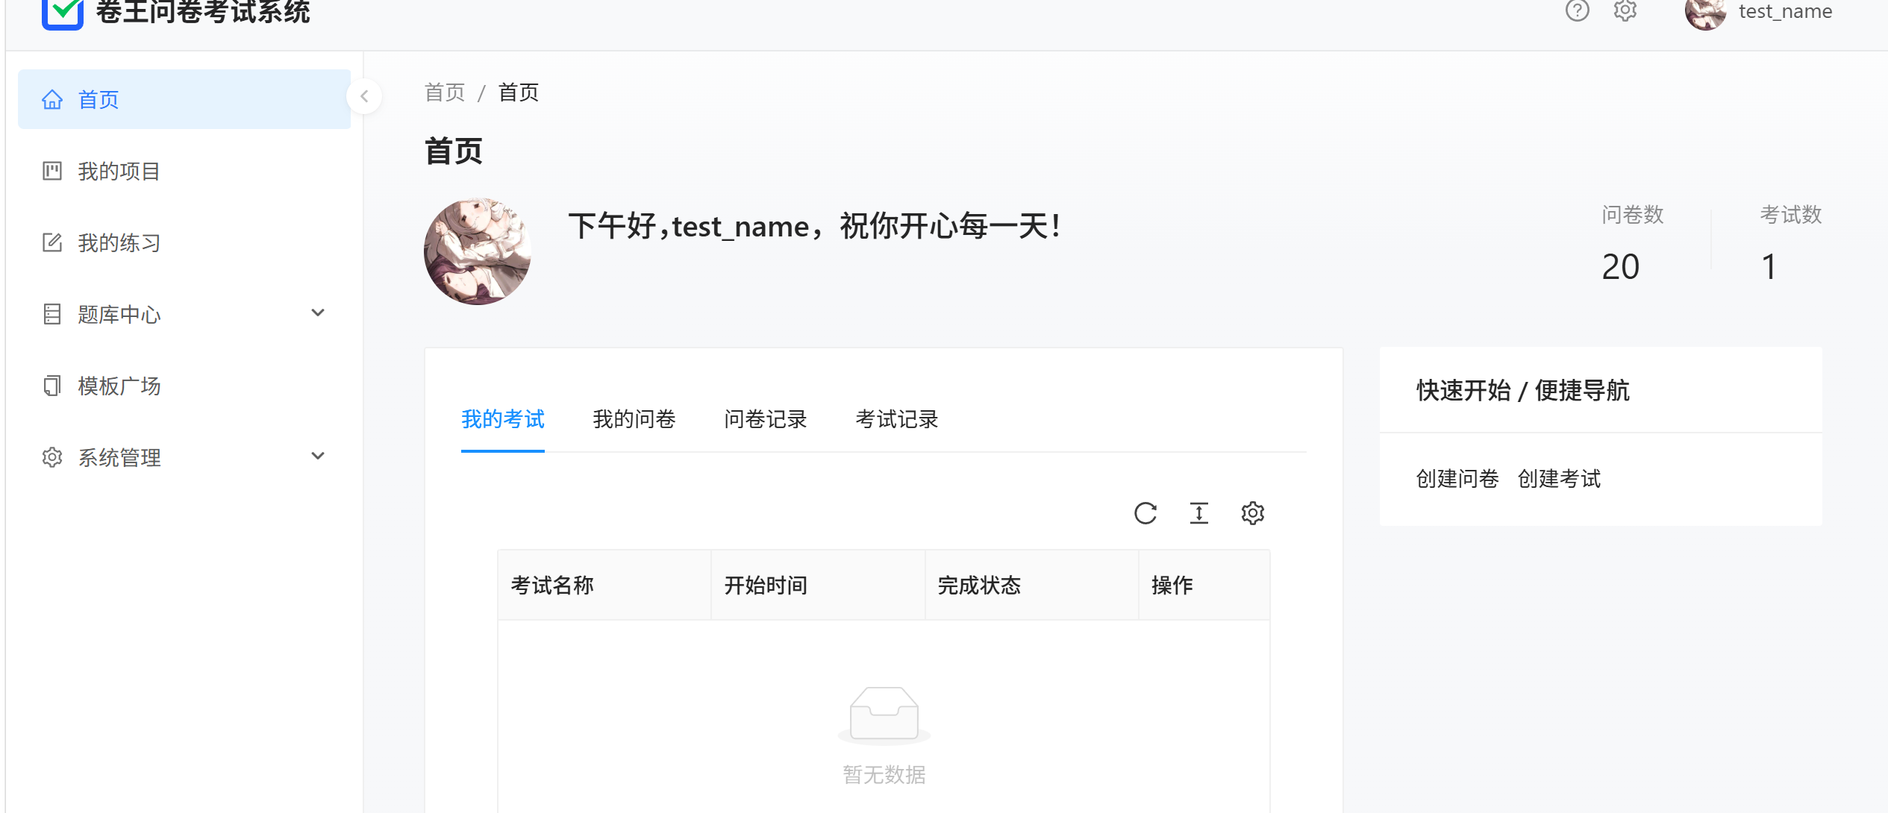Image resolution: width=1888 pixels, height=813 pixels.
Task: Click the help question mark icon
Action: tap(1577, 11)
